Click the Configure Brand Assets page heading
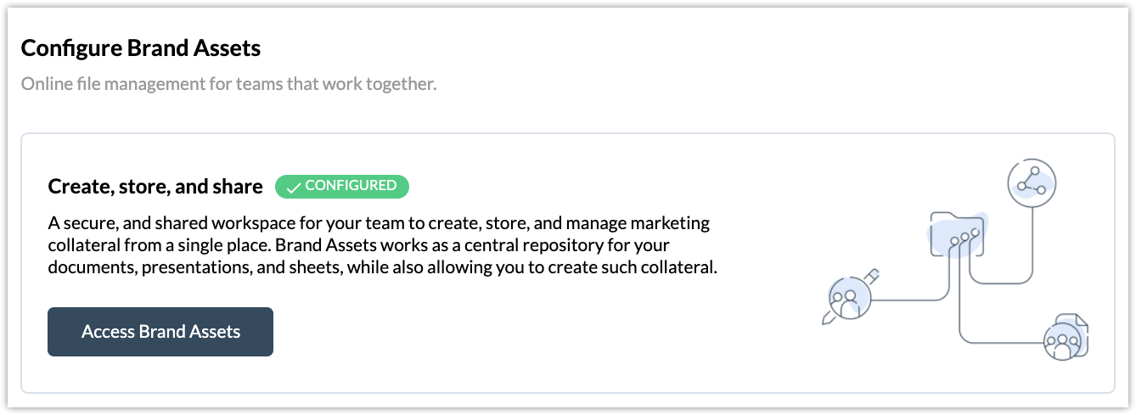The height and width of the screenshot is (415, 1136). pyautogui.click(x=141, y=48)
